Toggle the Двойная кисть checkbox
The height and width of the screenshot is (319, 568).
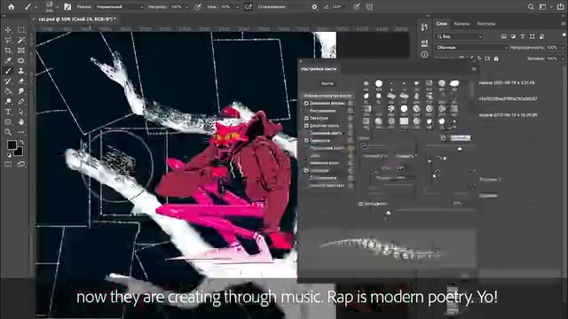coord(306,126)
